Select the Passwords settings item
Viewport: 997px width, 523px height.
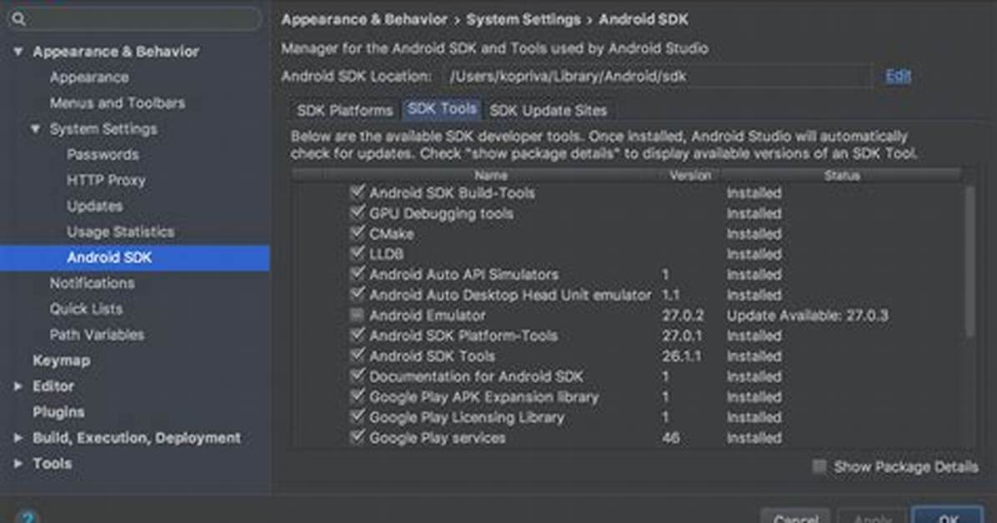[103, 154]
